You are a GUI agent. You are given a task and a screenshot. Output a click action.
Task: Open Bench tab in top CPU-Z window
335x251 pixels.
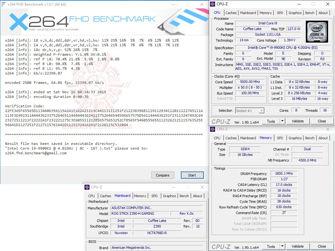coord(310,13)
